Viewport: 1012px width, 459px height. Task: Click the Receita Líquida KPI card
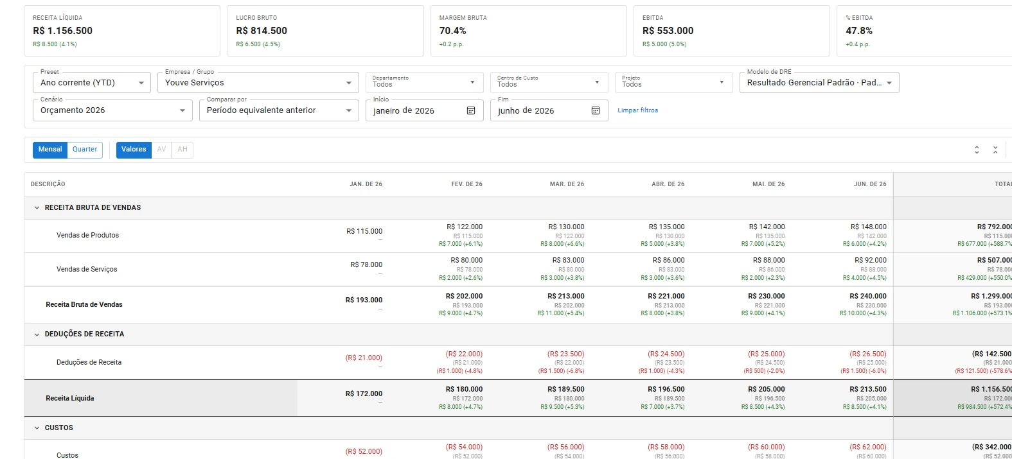(122, 31)
